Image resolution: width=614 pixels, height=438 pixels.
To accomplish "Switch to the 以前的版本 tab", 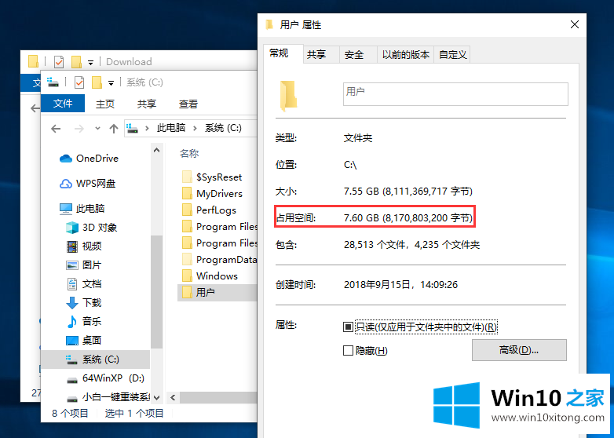I will pos(406,54).
